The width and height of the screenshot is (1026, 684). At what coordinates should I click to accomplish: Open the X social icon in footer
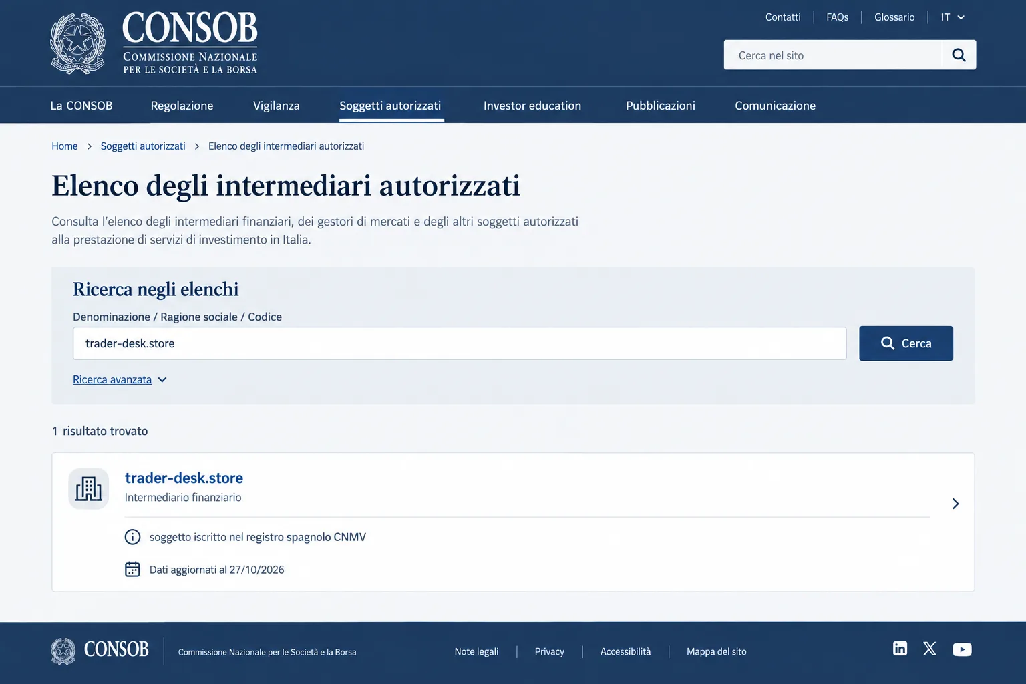pos(930,648)
